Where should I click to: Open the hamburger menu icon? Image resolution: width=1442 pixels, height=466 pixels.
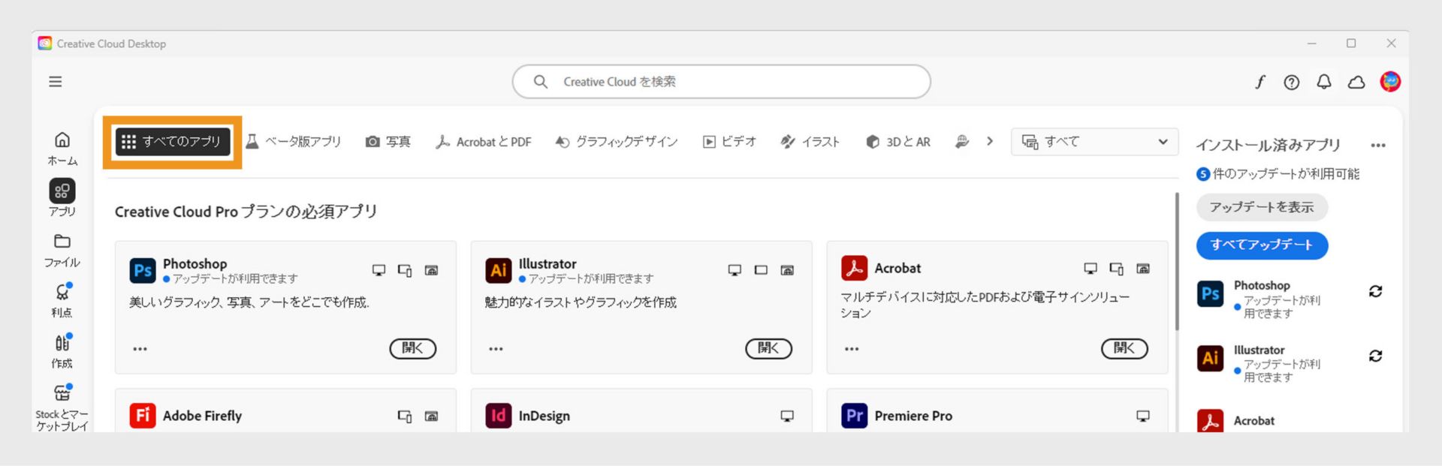pos(56,82)
